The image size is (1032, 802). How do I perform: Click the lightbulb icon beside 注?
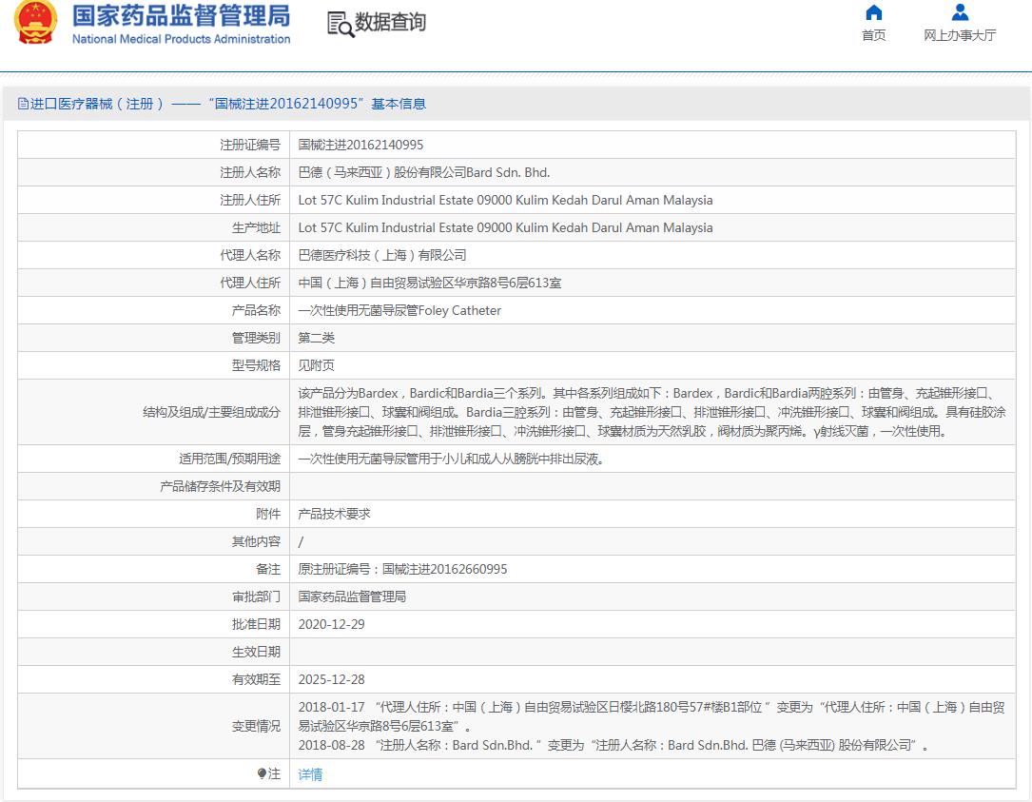(x=262, y=773)
